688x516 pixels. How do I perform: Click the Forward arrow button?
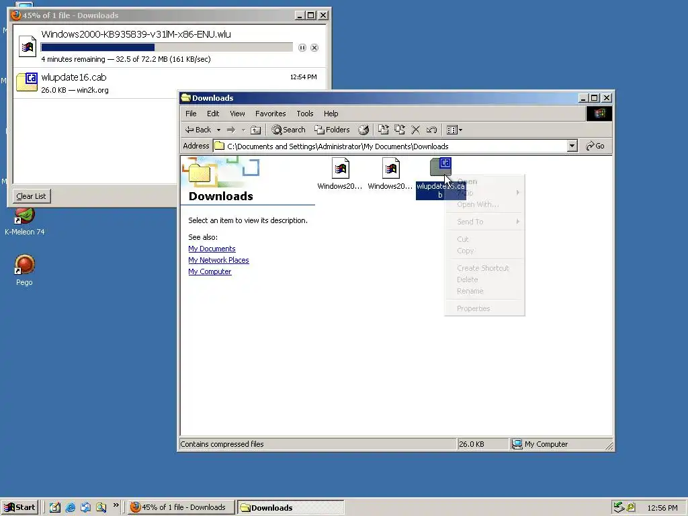click(231, 130)
